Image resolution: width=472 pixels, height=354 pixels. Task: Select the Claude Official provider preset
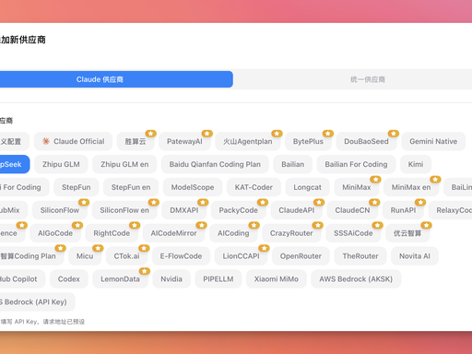(74, 141)
